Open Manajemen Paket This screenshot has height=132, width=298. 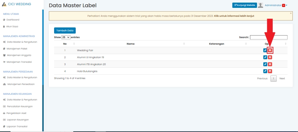tap(15, 49)
